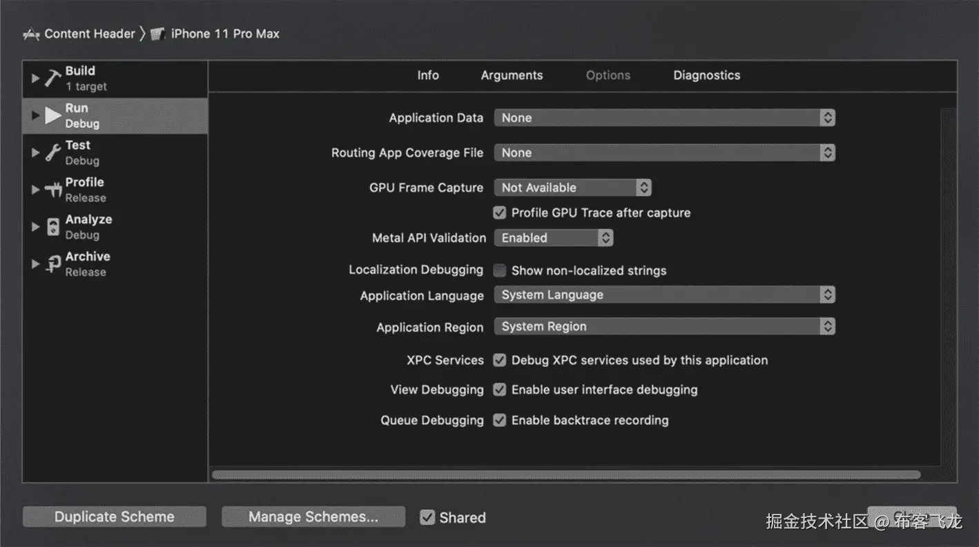Switch to the Diagnostics tab
The height and width of the screenshot is (547, 979).
(707, 76)
